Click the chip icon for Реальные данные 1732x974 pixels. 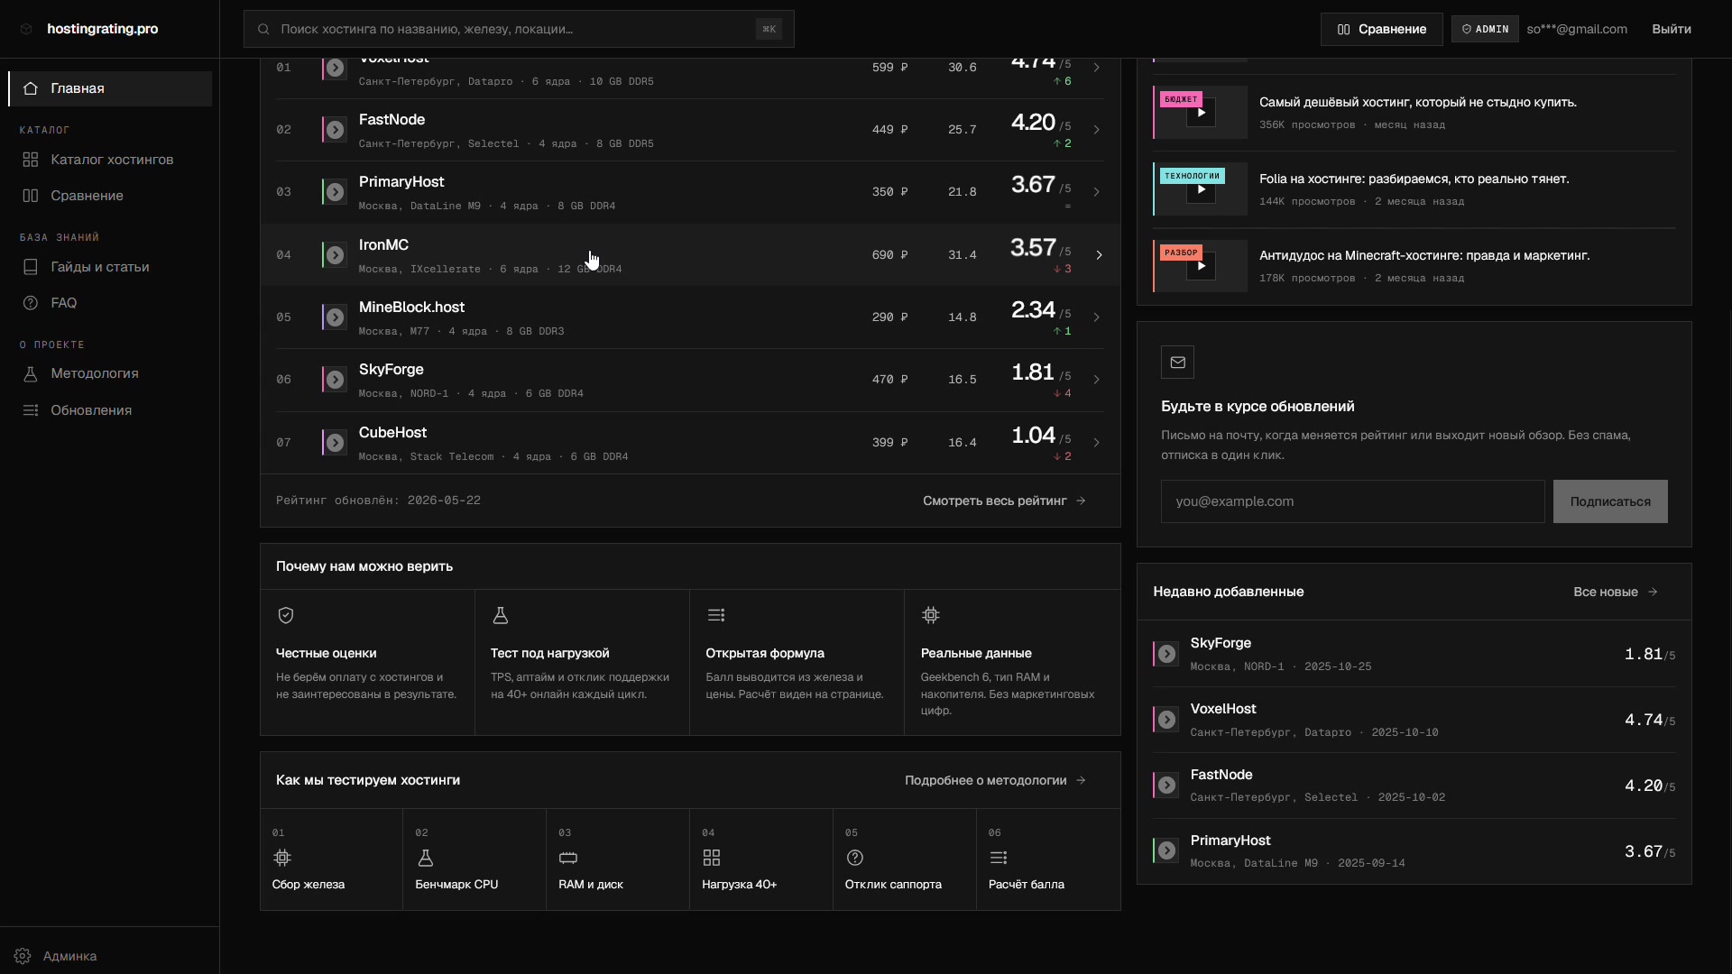click(x=931, y=615)
